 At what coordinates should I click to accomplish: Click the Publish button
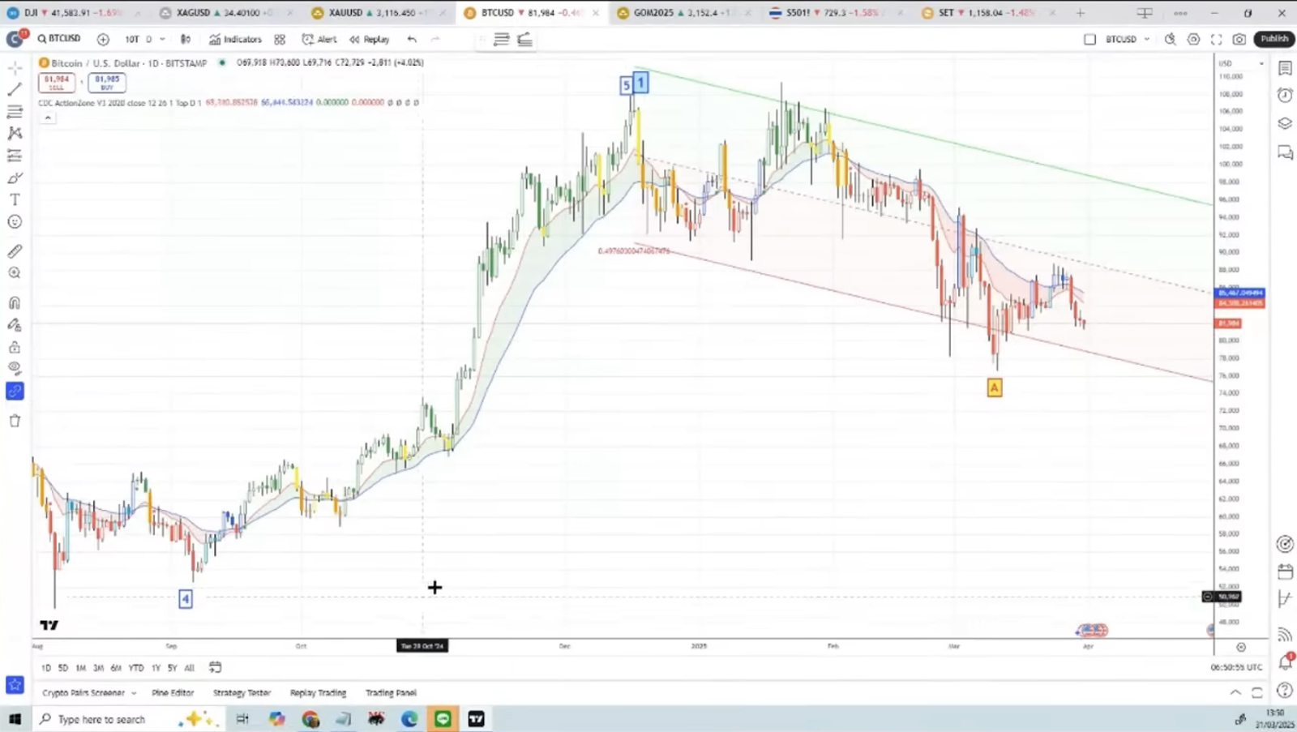(1273, 39)
